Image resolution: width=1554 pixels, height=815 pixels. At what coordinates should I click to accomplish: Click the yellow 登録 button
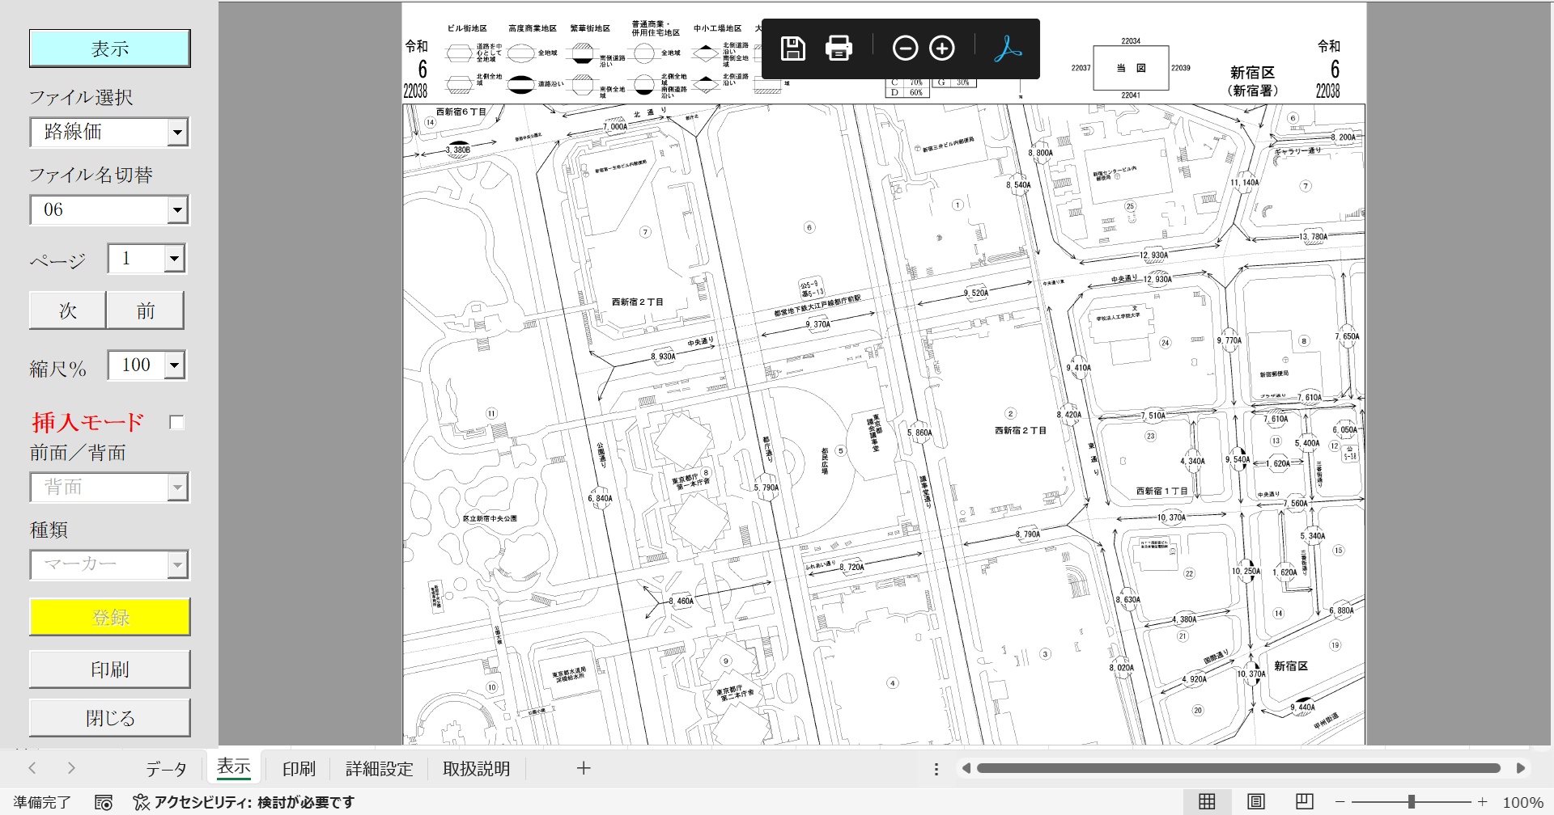pos(110,618)
